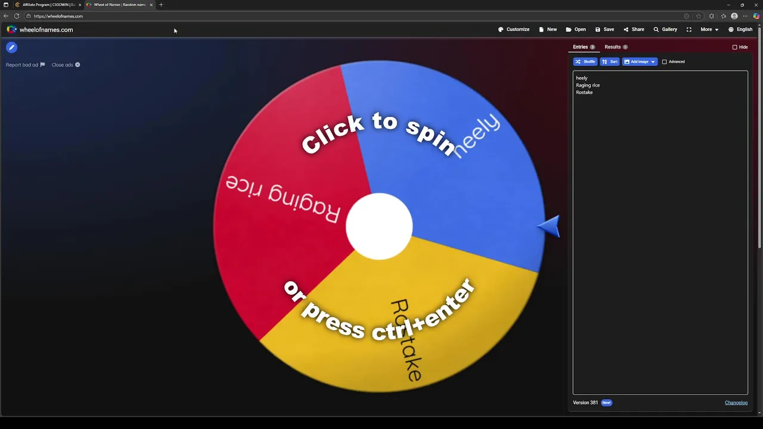This screenshot has width=763, height=429.
Task: Close the Wheel of Names tab
Action: point(151,5)
